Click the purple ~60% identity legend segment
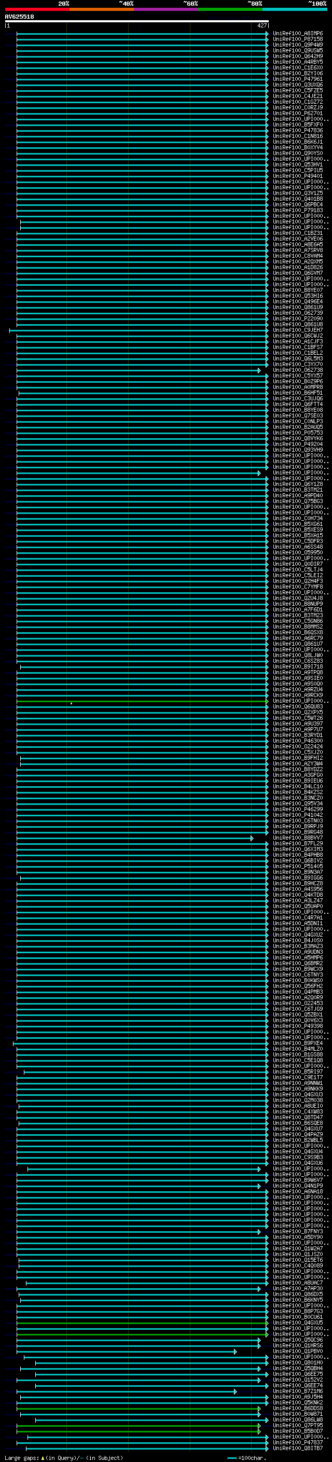332x1462 pixels. (x=165, y=9)
